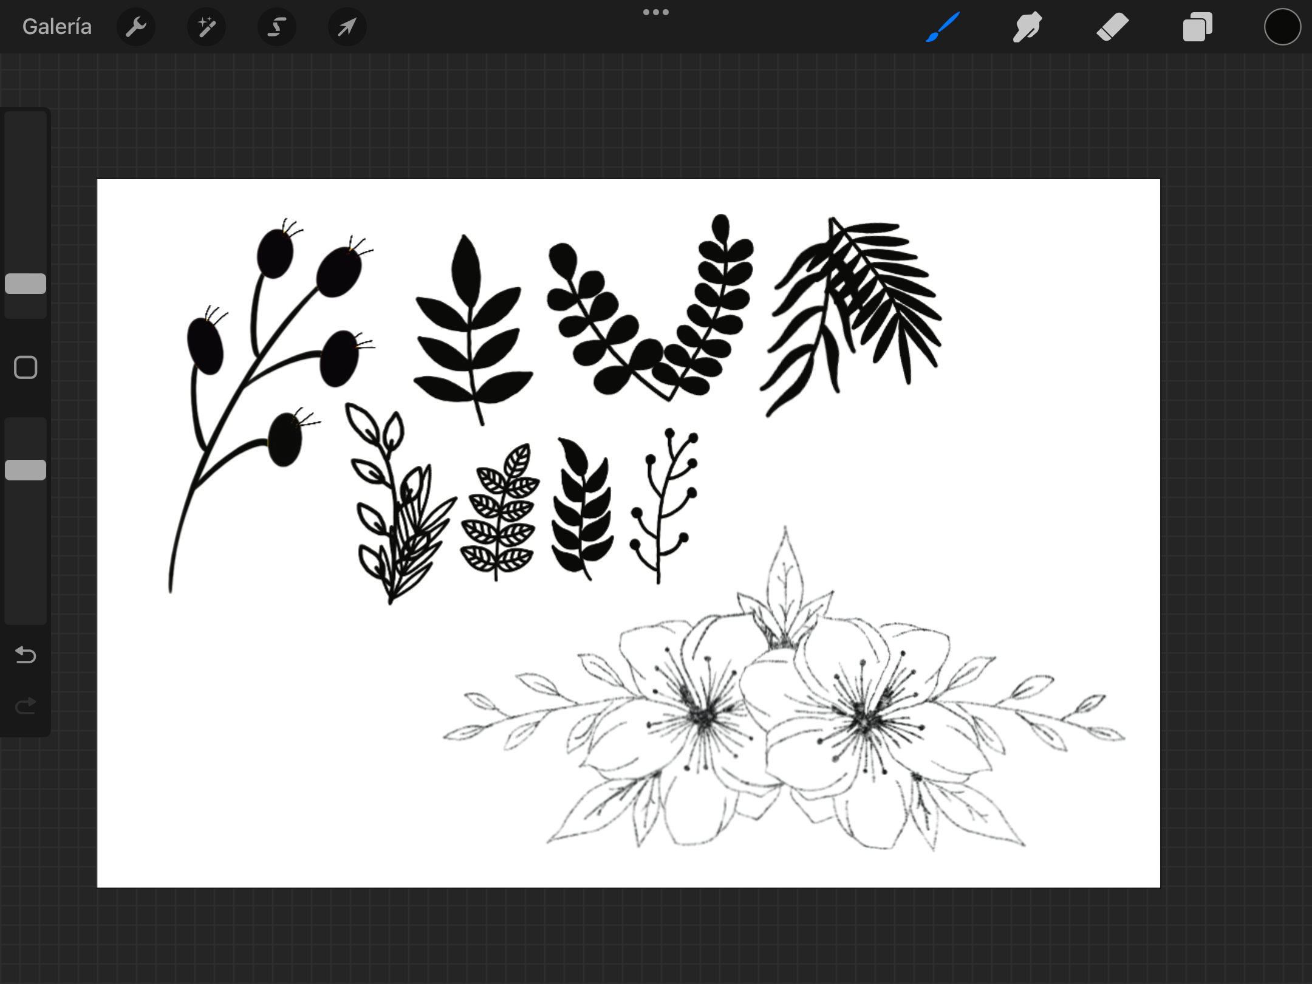Viewport: 1312px width, 984px height.
Task: Tap the berry branch drawing on canvas
Action: (272, 405)
